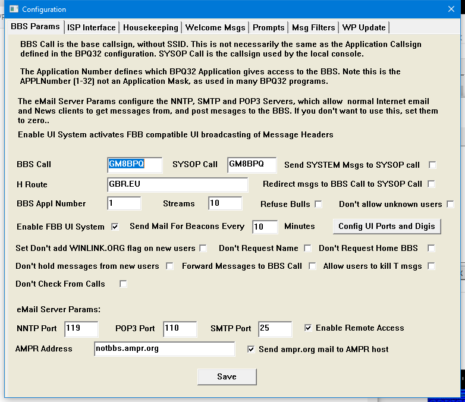
Task: Disable the Enable Remote Access checkbox
Action: click(x=308, y=328)
